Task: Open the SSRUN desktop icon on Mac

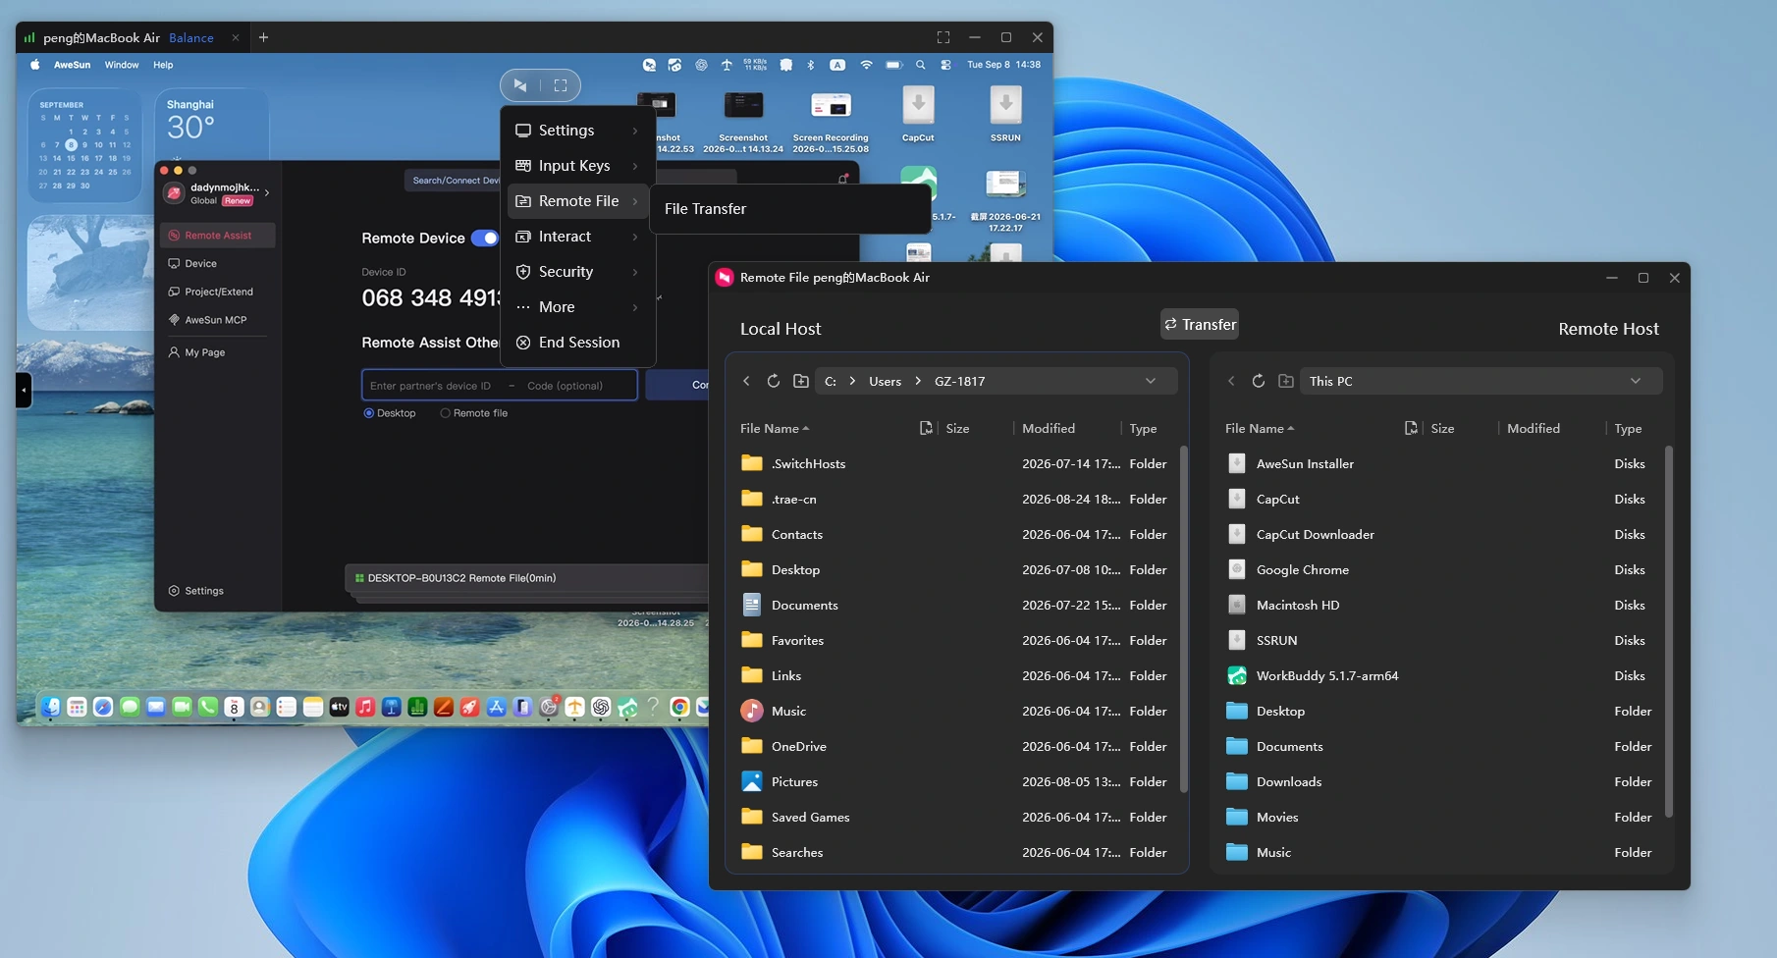Action: coord(1005,114)
